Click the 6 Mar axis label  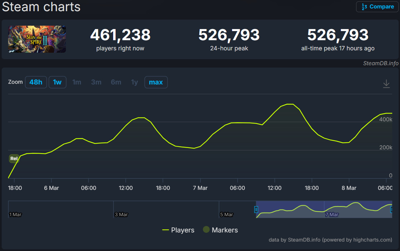click(52, 188)
